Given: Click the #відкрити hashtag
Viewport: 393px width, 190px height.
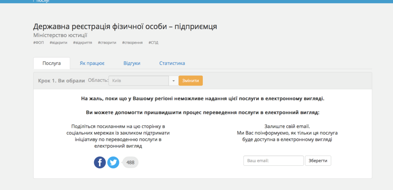Looking at the screenshot, I should pyautogui.click(x=58, y=42).
